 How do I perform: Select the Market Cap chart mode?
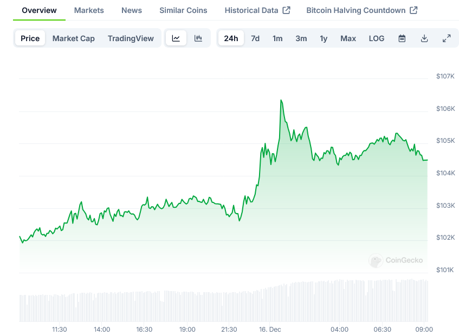point(74,38)
